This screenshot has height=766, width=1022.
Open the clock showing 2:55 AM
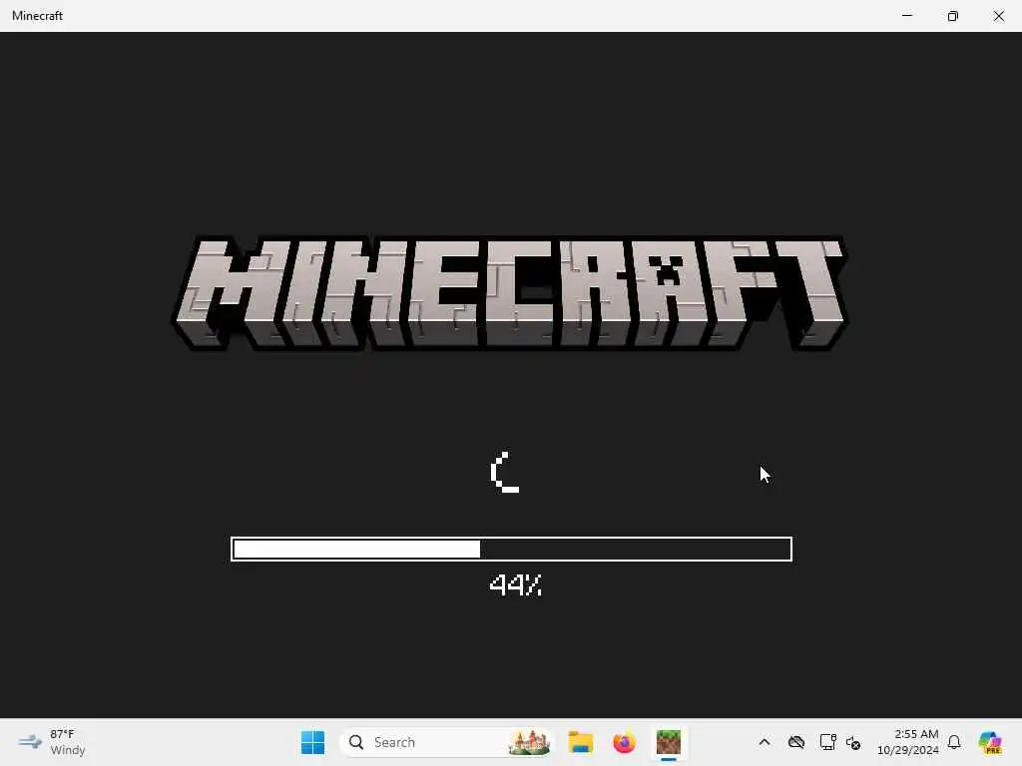(x=908, y=742)
